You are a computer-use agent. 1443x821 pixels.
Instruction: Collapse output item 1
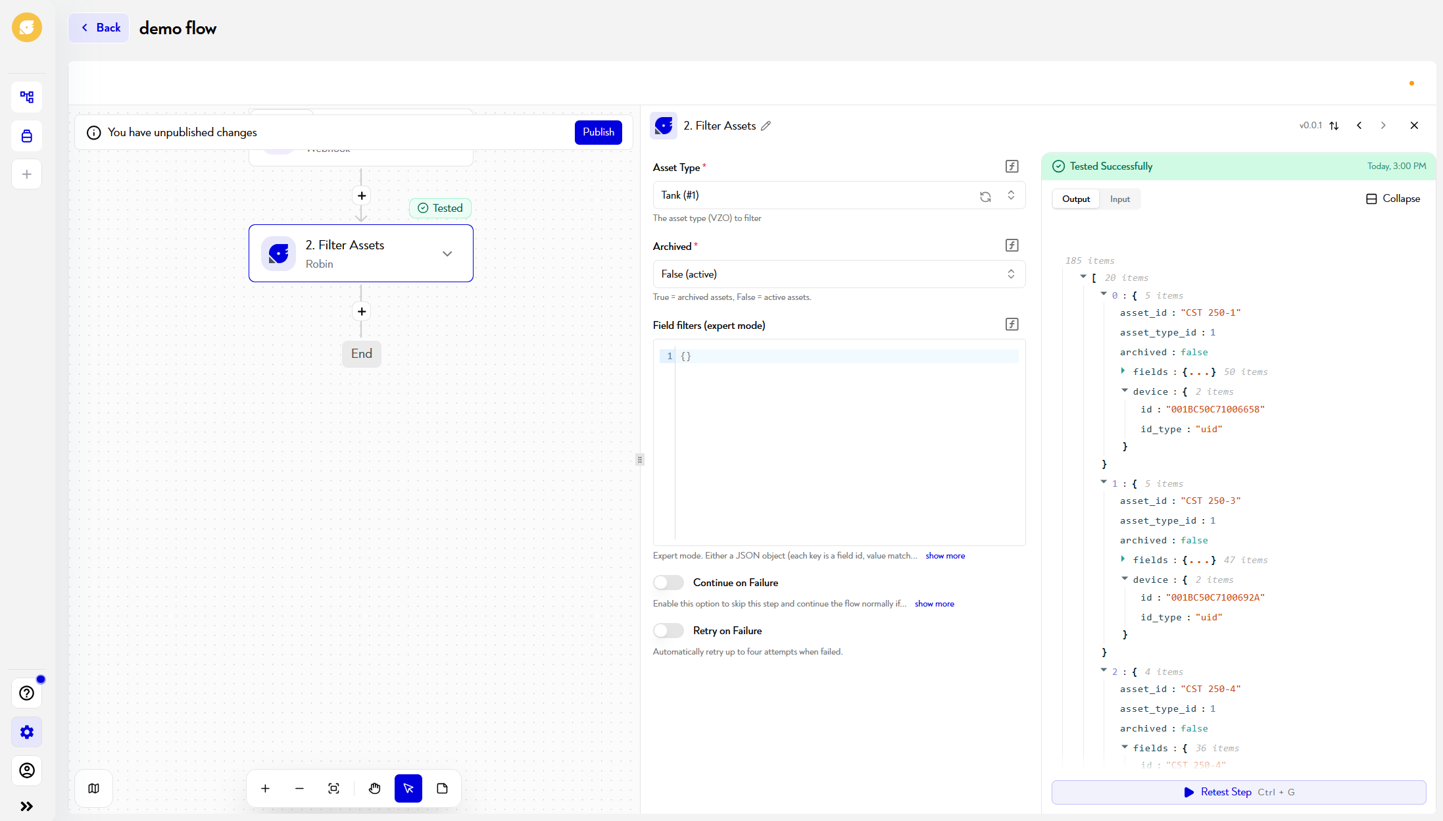click(x=1104, y=482)
